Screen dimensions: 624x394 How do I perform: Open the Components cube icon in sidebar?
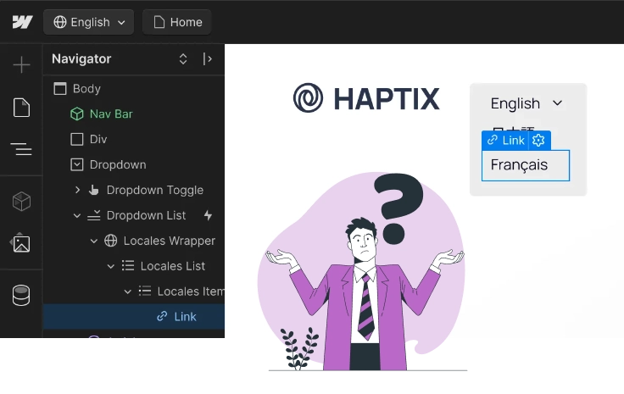tap(21, 201)
